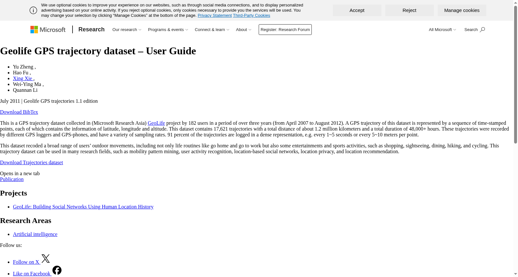Click the Geolife GPS trajectory dataset heading
Image resolution: width=518 pixels, height=277 pixels.
click(98, 51)
